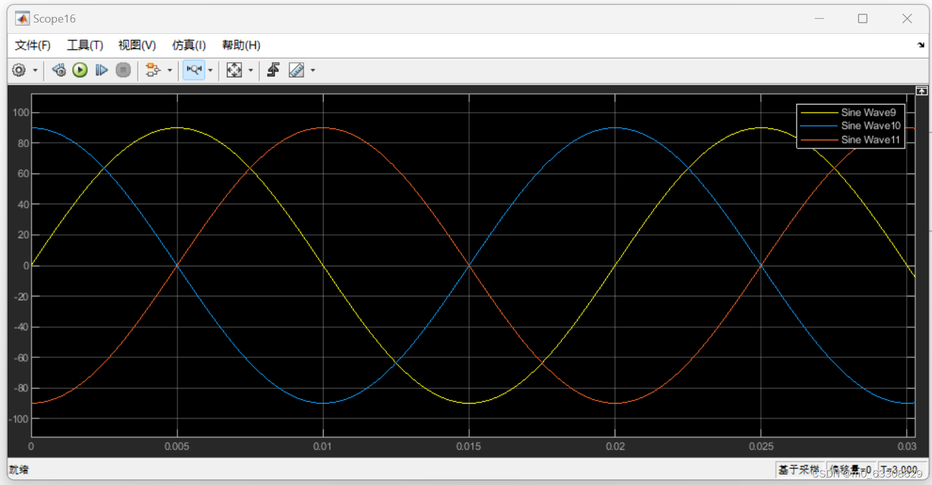Click the y-axis tick label 60
Image resolution: width=932 pixels, height=485 pixels.
22,174
